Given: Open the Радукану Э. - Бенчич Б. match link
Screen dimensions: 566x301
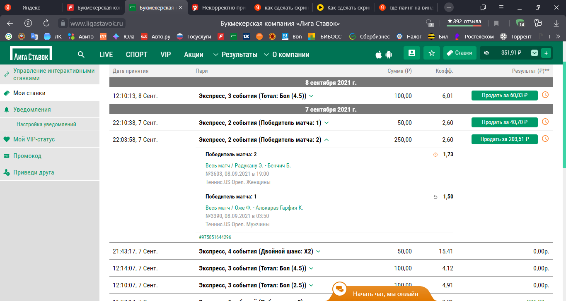Looking at the screenshot, I should 248,166.
